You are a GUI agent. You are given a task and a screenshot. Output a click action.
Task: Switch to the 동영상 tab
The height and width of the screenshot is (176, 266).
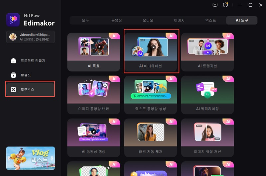pyautogui.click(x=117, y=20)
